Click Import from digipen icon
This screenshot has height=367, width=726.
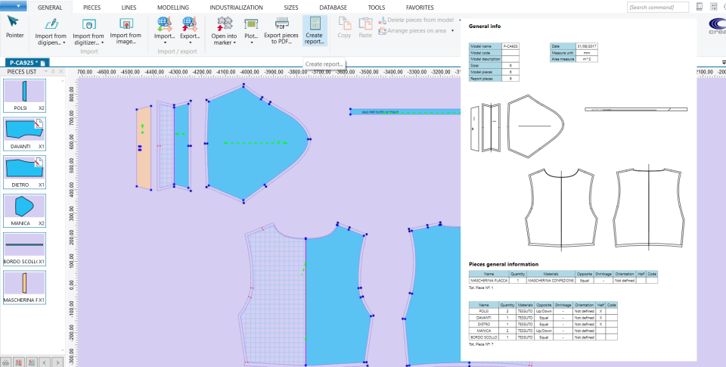click(51, 24)
